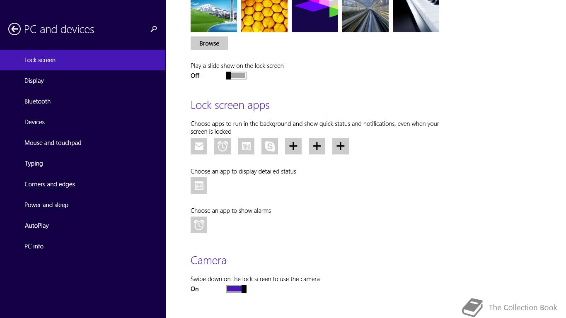Click 'Choose an app to show alarms' text
This screenshot has height=318, width=566.
(231, 211)
